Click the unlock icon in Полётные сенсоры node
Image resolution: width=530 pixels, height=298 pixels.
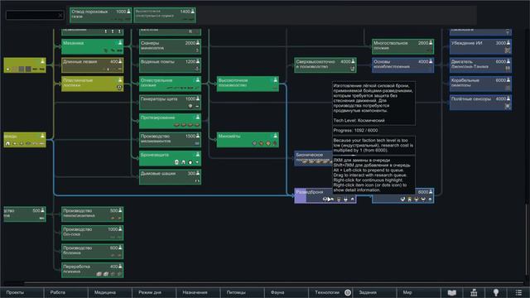(508, 106)
